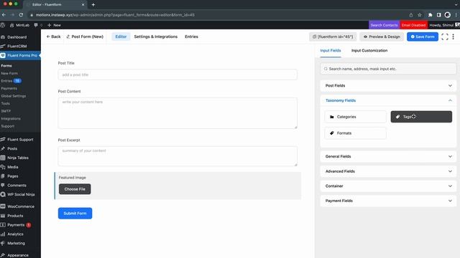The height and width of the screenshot is (258, 460).
Task: Open MintLab site home link
Action: pyautogui.click(x=19, y=25)
